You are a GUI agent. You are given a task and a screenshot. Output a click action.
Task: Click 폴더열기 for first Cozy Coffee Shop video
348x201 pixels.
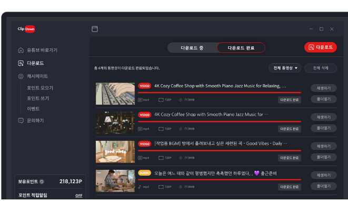(x=324, y=99)
